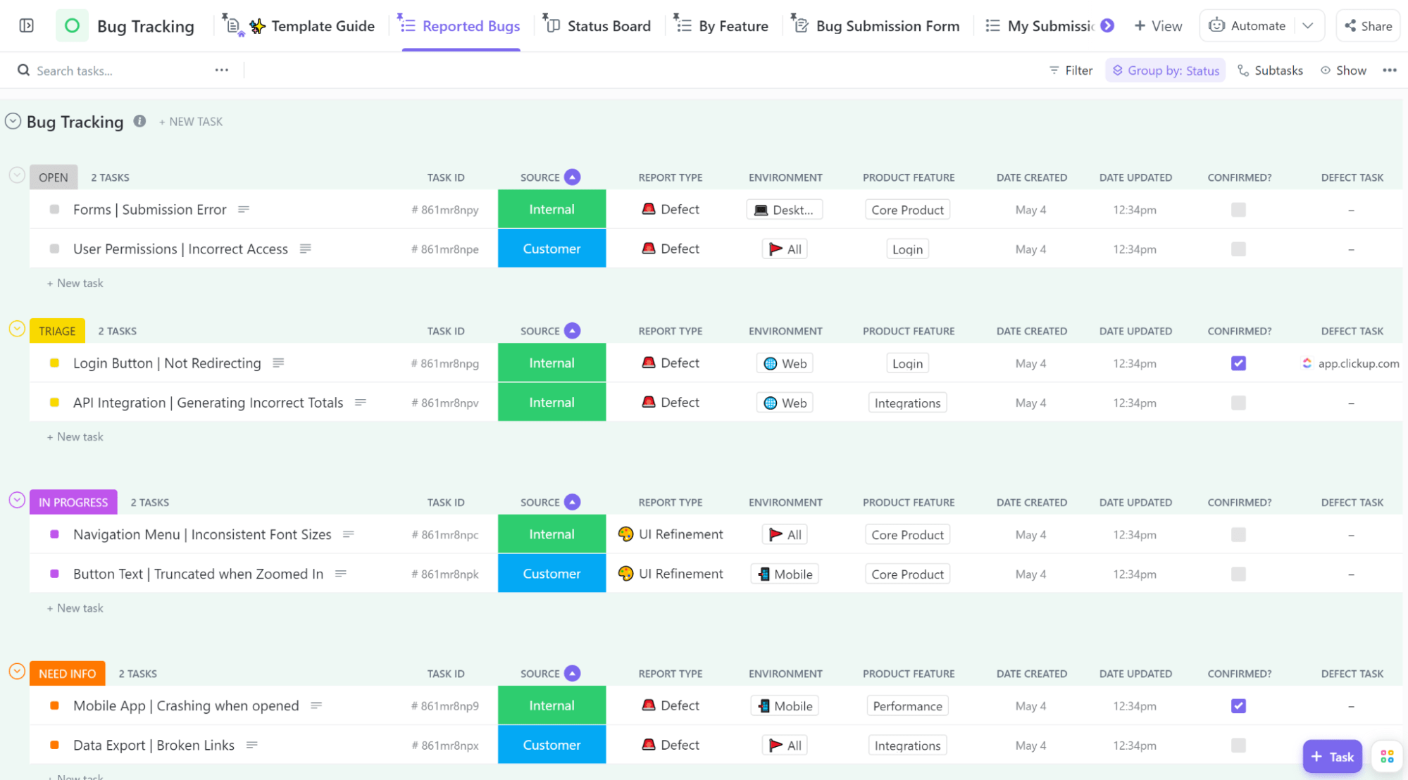The width and height of the screenshot is (1408, 780).
Task: Open description icon for Forms Submission Error
Action: (244, 210)
